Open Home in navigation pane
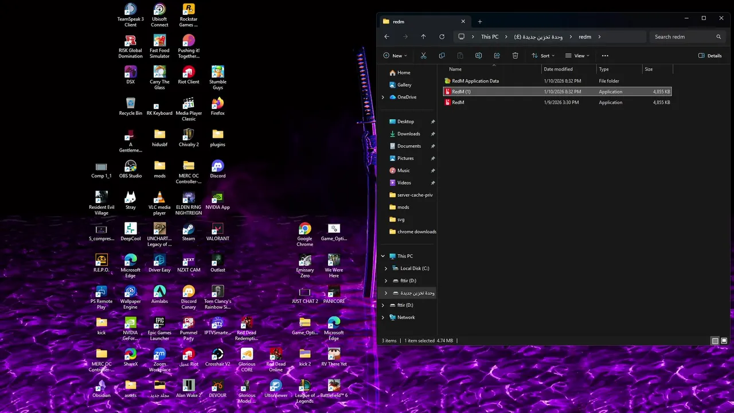The width and height of the screenshot is (734, 413). click(x=400, y=72)
